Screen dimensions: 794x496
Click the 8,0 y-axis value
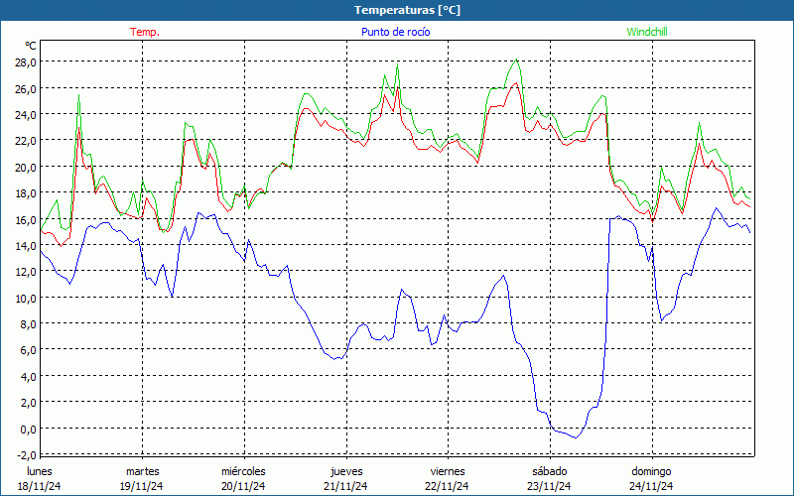coord(29,324)
